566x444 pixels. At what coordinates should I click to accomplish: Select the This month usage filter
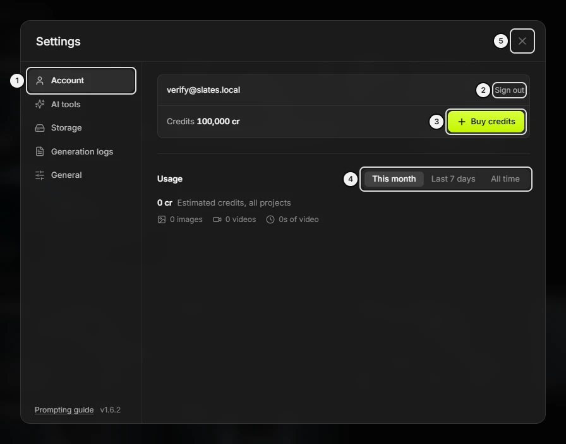click(x=394, y=178)
